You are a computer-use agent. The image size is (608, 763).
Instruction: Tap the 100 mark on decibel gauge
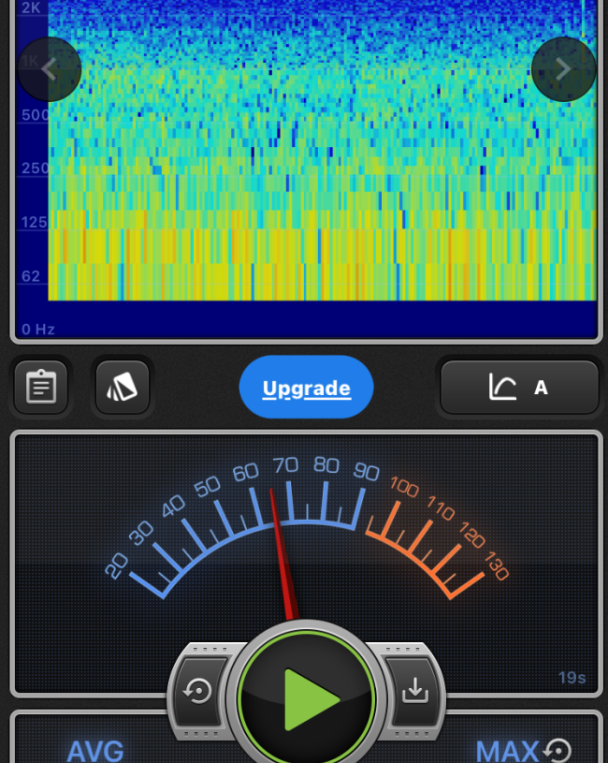404,487
